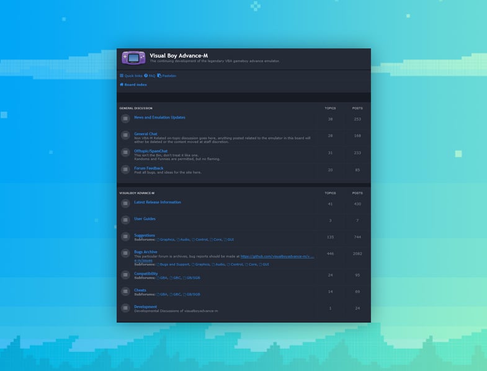
Task: Click the Visual Boy Advance-M site title
Action: click(179, 56)
